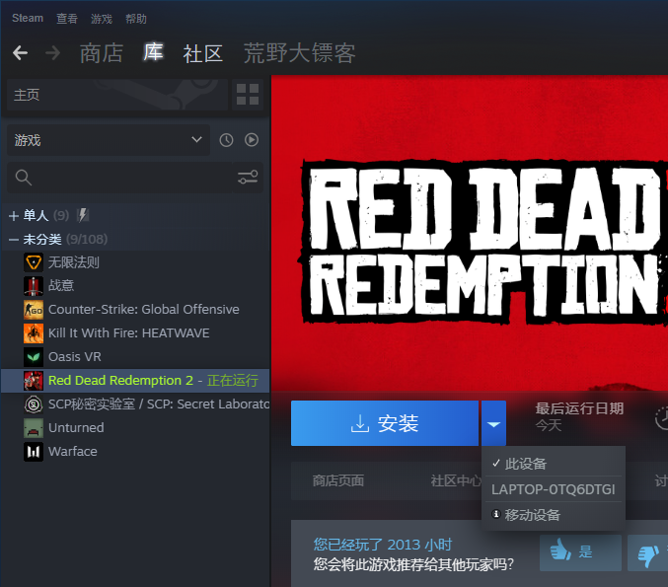Click the ready-to-play filter icon
668x587 pixels.
(252, 140)
